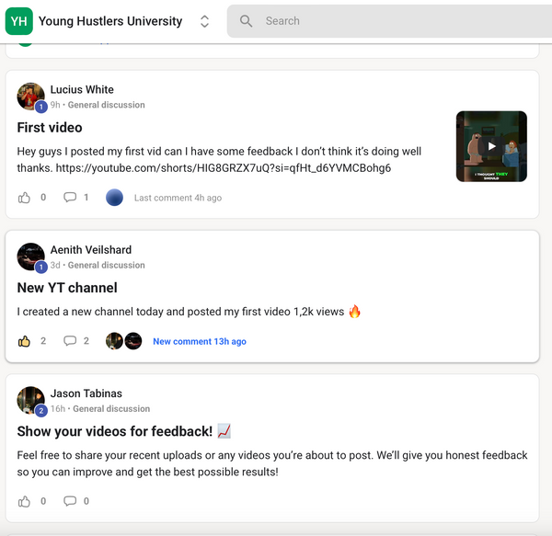This screenshot has height=536, width=552.
Task: Open Jason Tabinas's profile avatar
Action: [x=30, y=401]
